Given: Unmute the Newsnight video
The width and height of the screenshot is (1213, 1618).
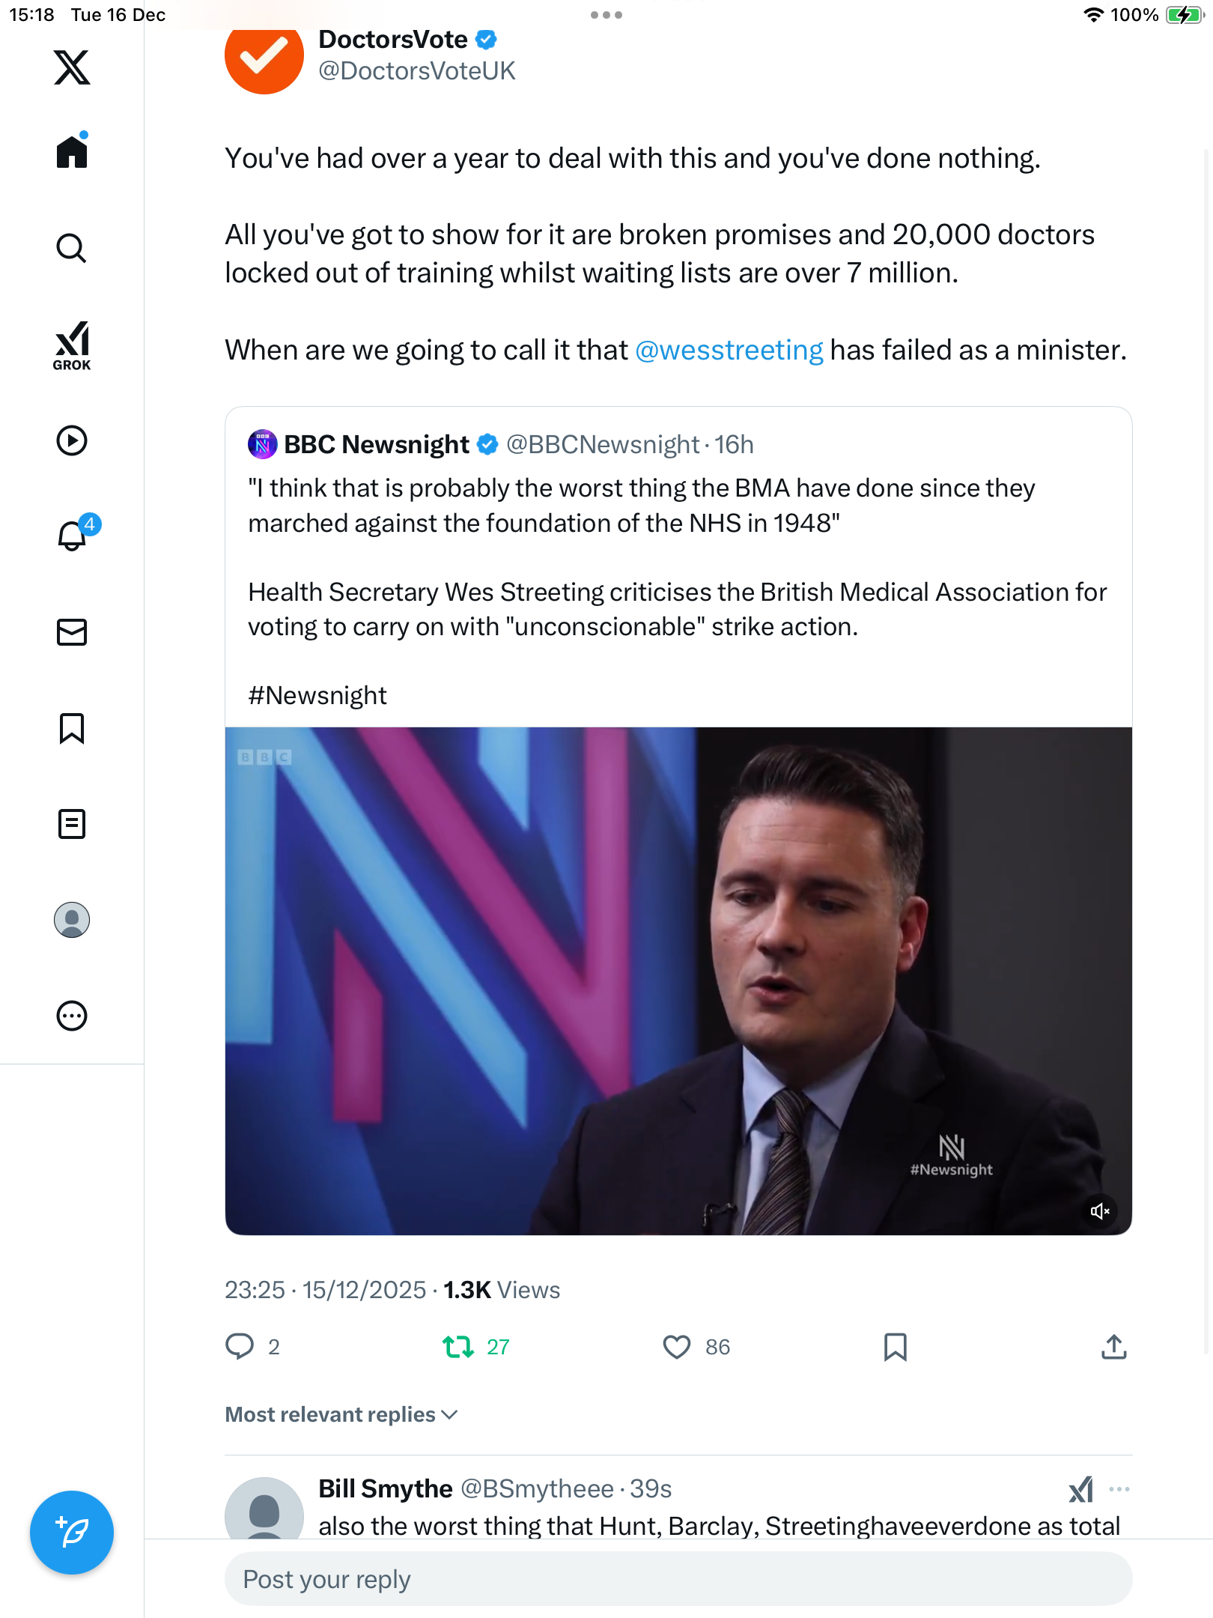Looking at the screenshot, I should [1099, 1211].
